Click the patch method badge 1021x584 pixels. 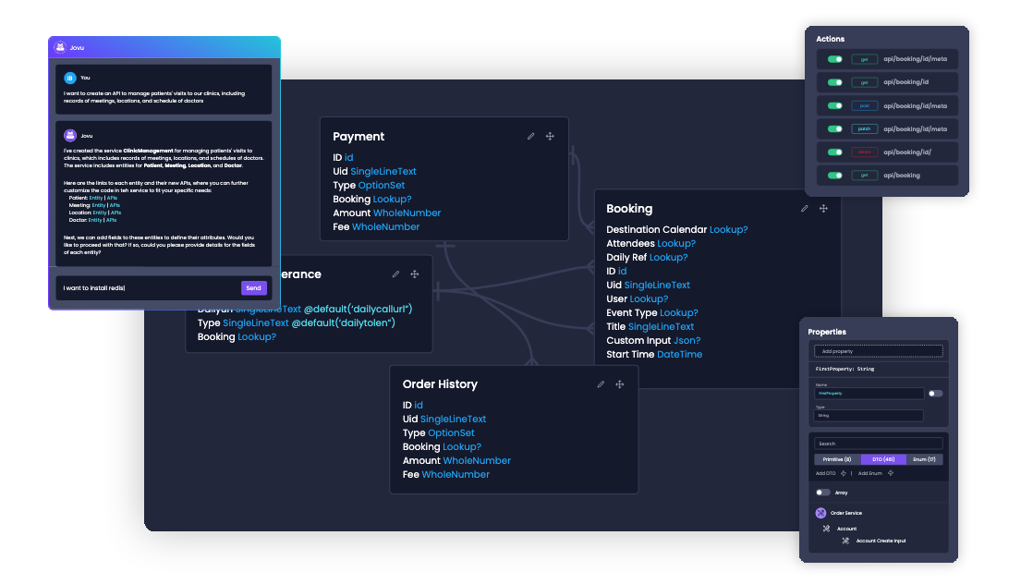[864, 129]
